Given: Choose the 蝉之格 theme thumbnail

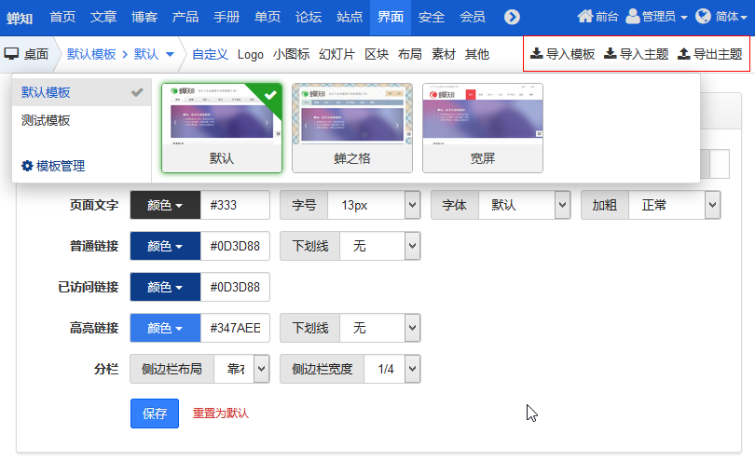Looking at the screenshot, I should (x=352, y=128).
